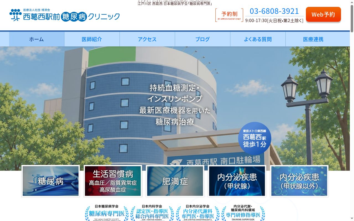Screen dimensions: 354x221
Task: Select the 医療連携 menu item
Action: (313, 39)
